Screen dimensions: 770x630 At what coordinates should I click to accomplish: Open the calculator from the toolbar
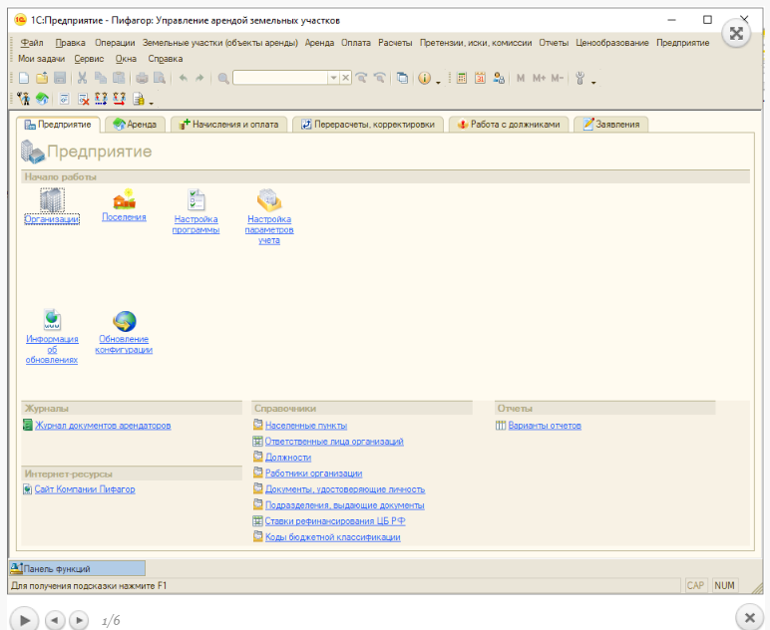(x=462, y=78)
